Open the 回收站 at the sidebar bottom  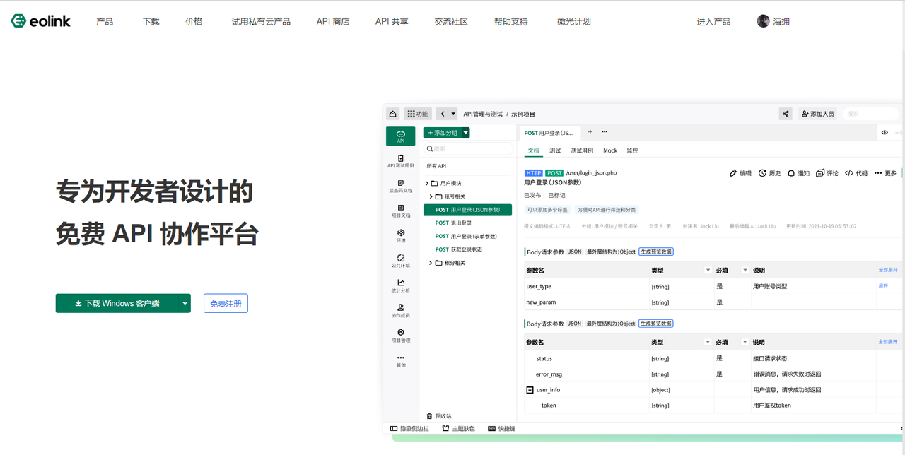click(438, 416)
